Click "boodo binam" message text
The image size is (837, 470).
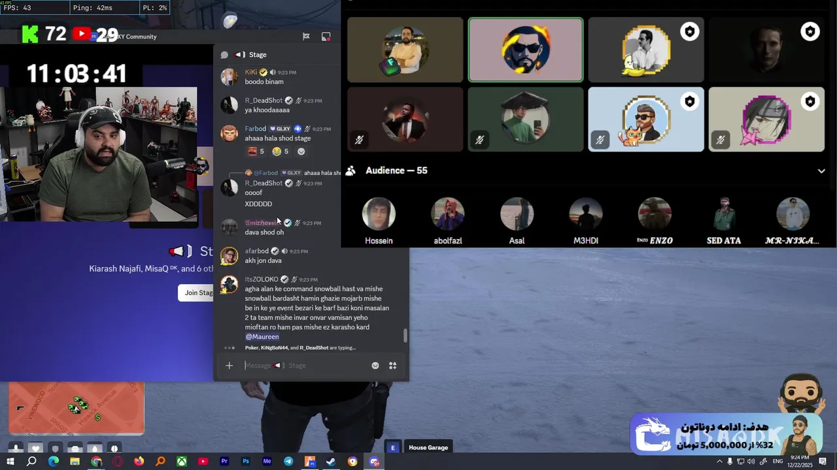click(x=264, y=82)
